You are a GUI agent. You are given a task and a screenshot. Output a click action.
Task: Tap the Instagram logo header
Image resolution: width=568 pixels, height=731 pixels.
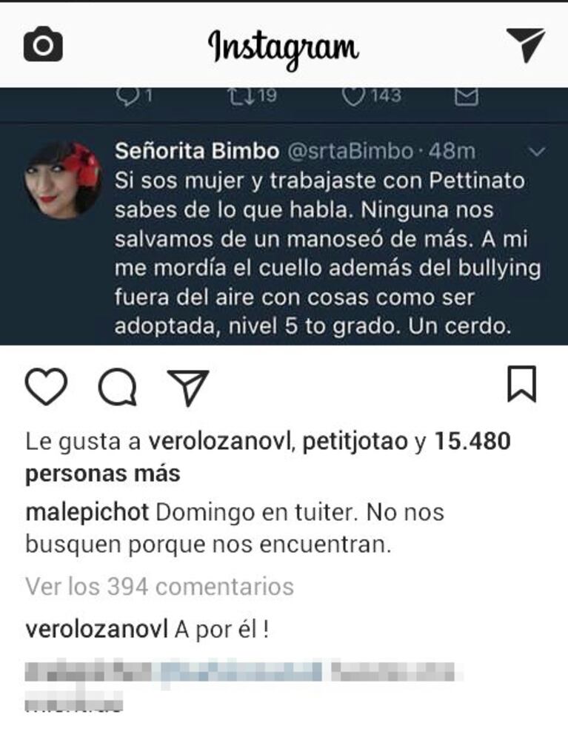(x=284, y=49)
